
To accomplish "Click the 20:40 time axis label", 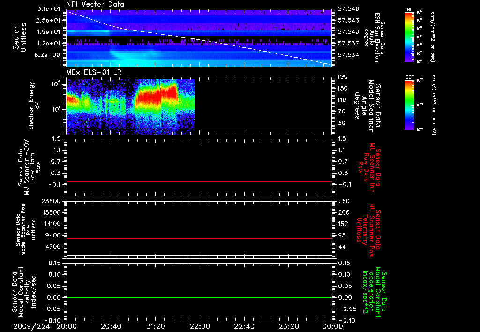I will (x=111, y=327).
